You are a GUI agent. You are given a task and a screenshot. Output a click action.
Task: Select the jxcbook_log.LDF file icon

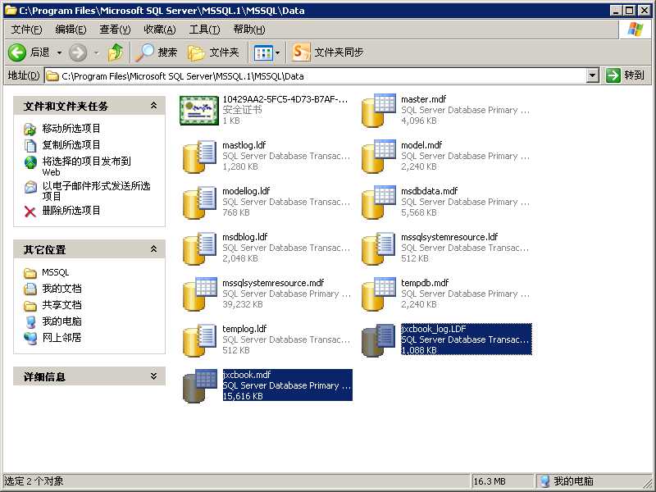tap(379, 340)
